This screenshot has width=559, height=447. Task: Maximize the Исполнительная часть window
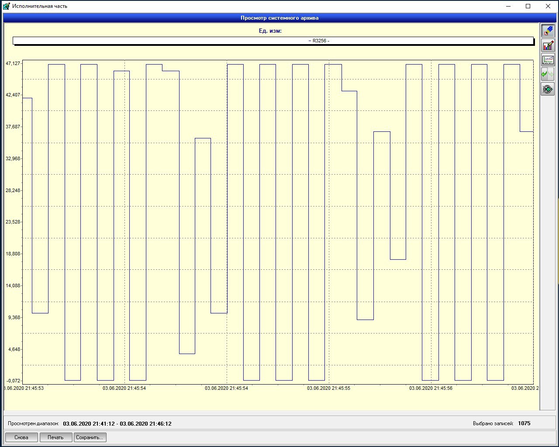pyautogui.click(x=528, y=6)
